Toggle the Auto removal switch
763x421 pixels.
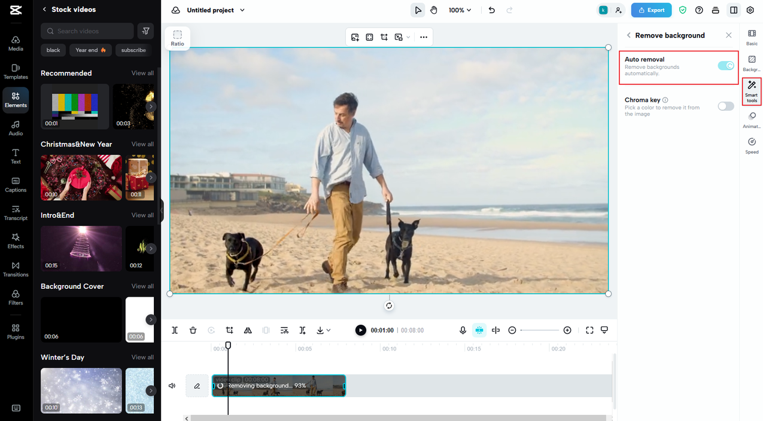(x=726, y=65)
